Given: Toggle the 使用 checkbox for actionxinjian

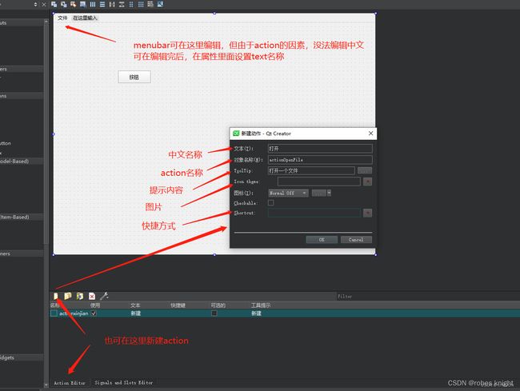Looking at the screenshot, I should click(x=94, y=313).
